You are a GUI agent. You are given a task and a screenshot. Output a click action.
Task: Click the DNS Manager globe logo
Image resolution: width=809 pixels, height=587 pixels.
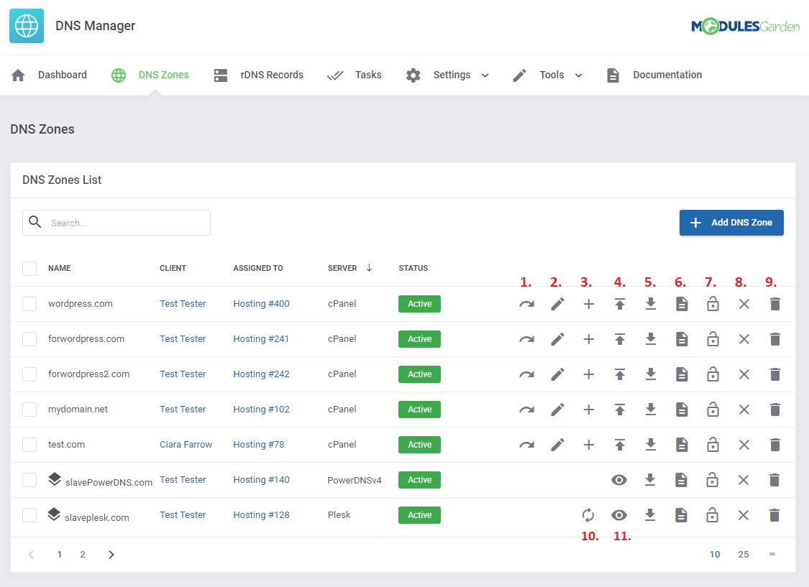click(x=27, y=26)
